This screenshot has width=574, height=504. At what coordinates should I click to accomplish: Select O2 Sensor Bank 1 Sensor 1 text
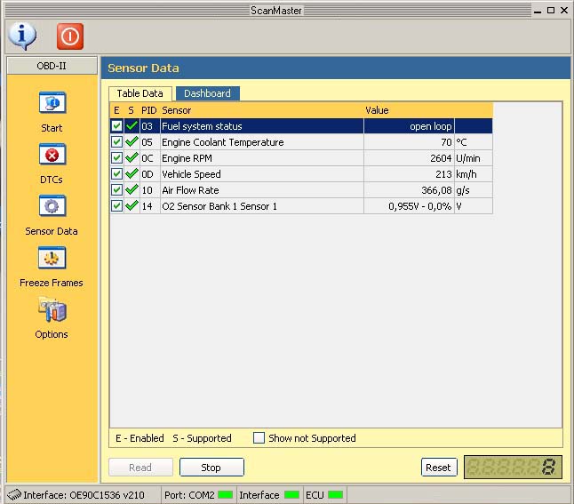[219, 206]
